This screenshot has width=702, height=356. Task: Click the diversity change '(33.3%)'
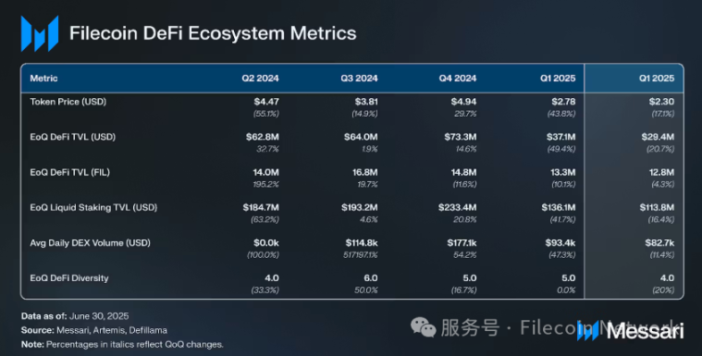point(265,290)
